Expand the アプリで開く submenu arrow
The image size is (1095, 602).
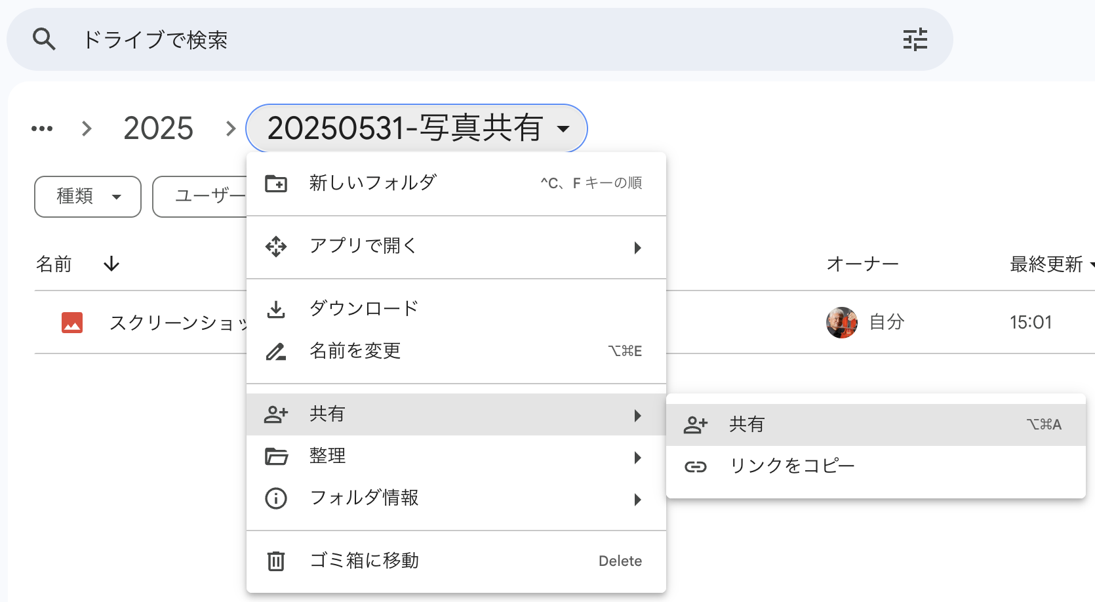pyautogui.click(x=637, y=247)
